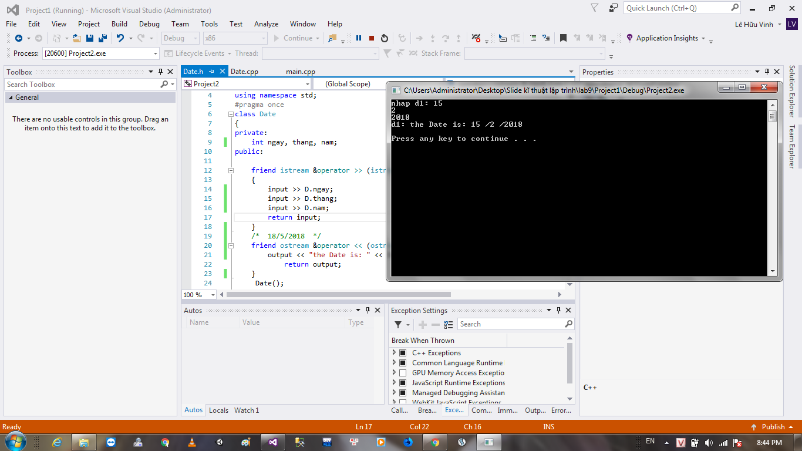Switch to the main.cpp tab
The width and height of the screenshot is (802, 451).
pos(301,72)
